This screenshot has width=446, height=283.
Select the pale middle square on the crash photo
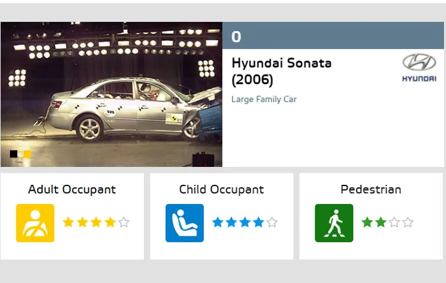20,154
